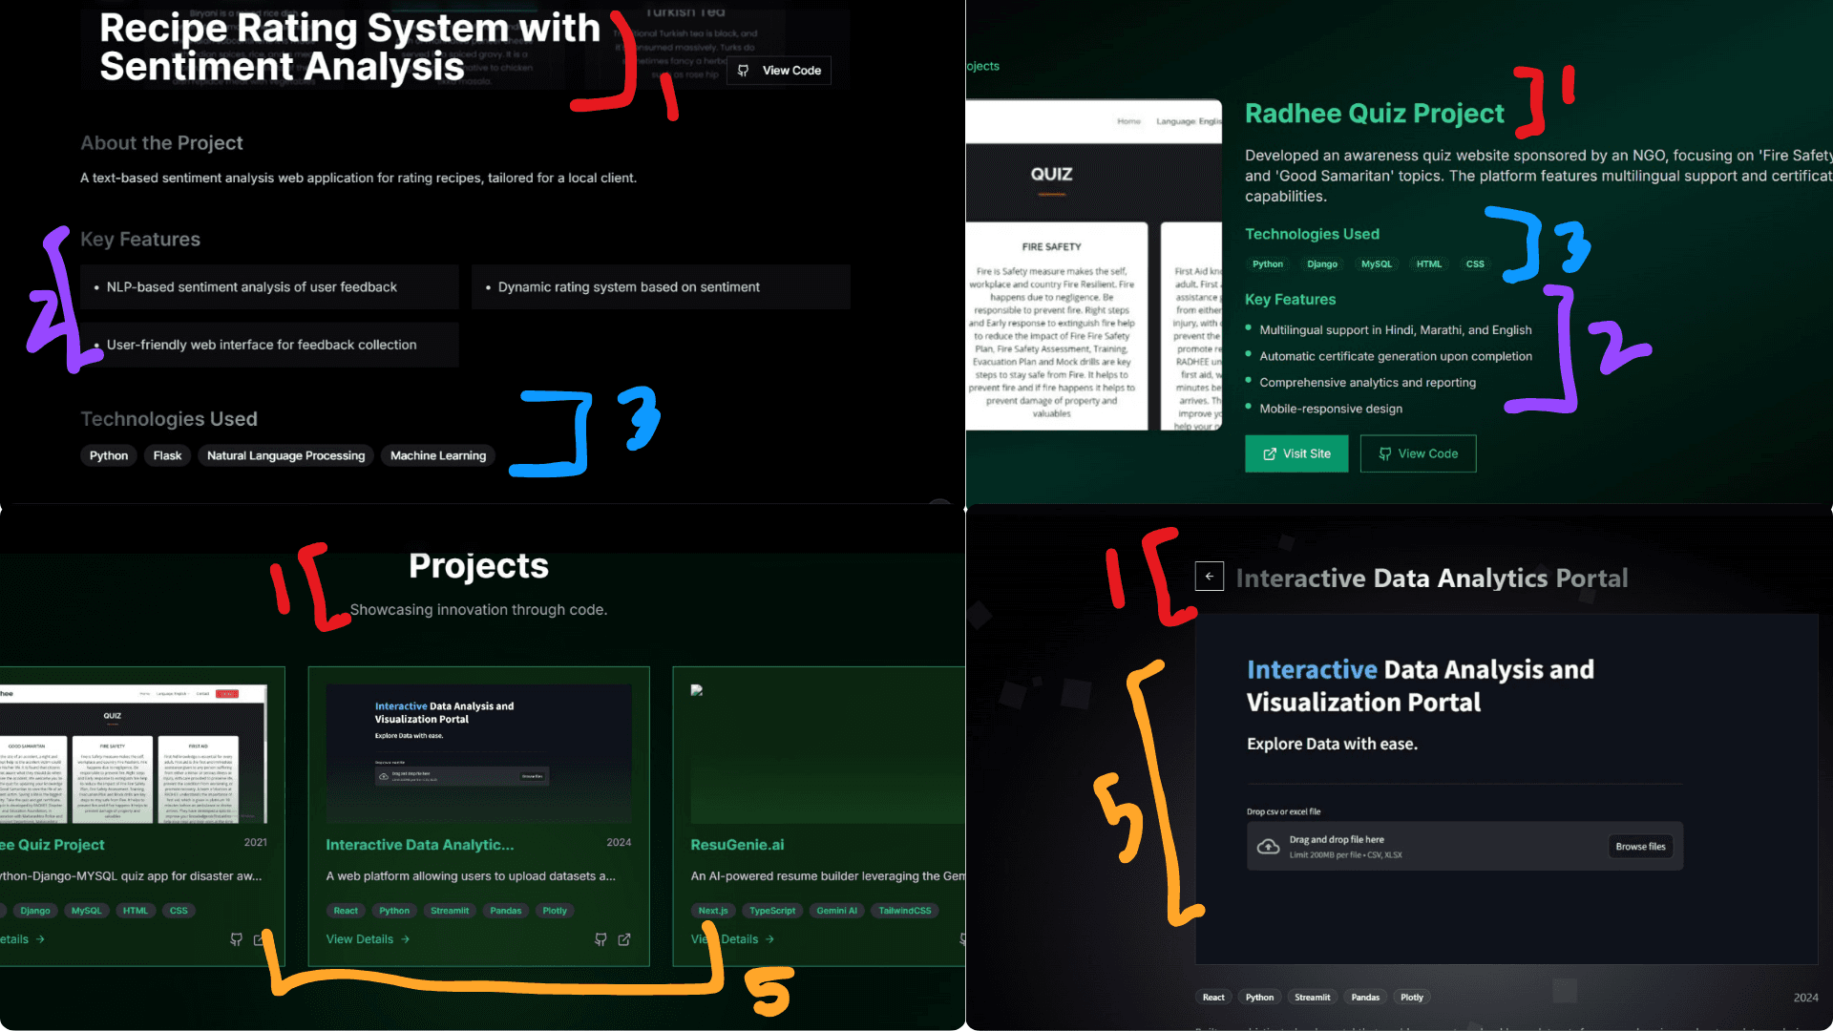Select Django tag in Radhee Quiz panel

coord(1322,264)
